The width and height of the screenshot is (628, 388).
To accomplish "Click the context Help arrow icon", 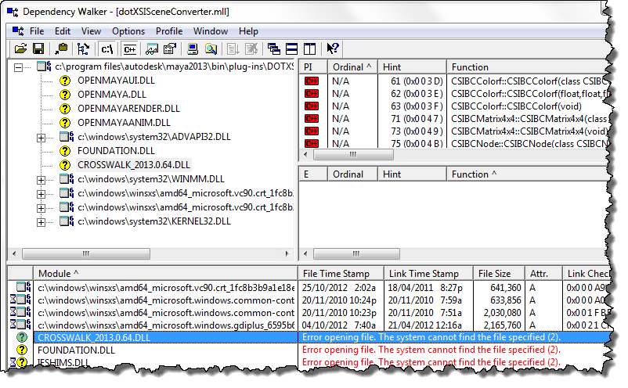I will [x=333, y=48].
